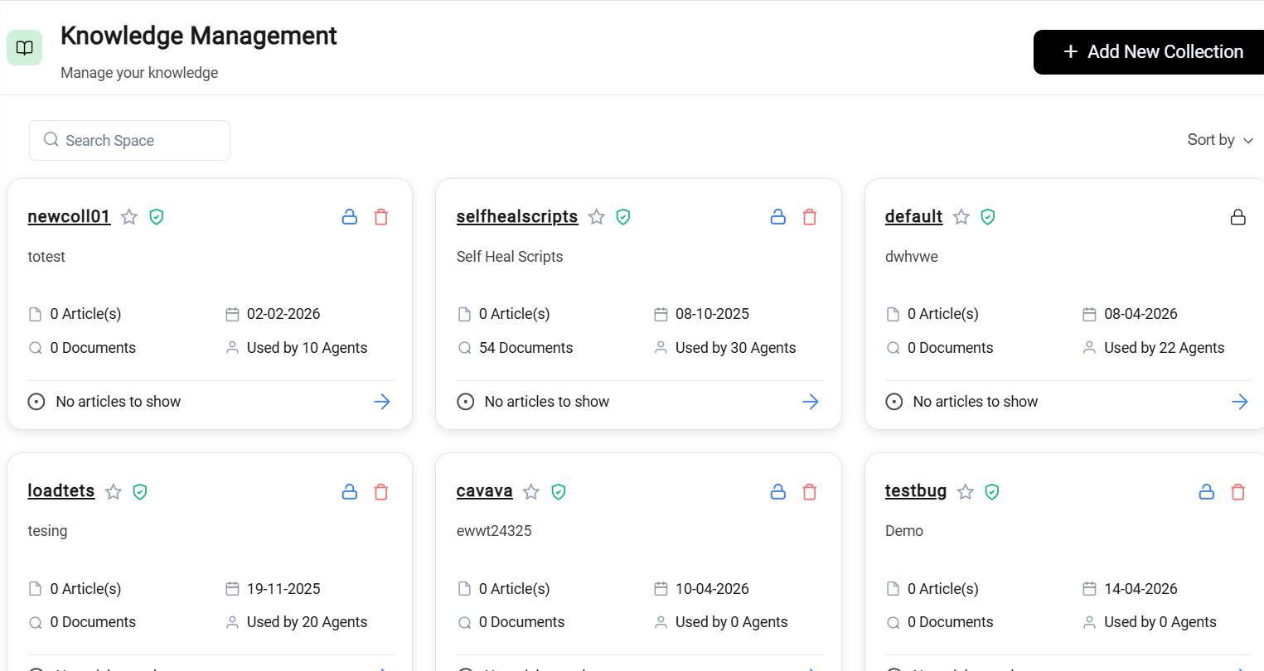1264x671 pixels.
Task: Click the Knowledge Management book icon
Action: [25, 48]
